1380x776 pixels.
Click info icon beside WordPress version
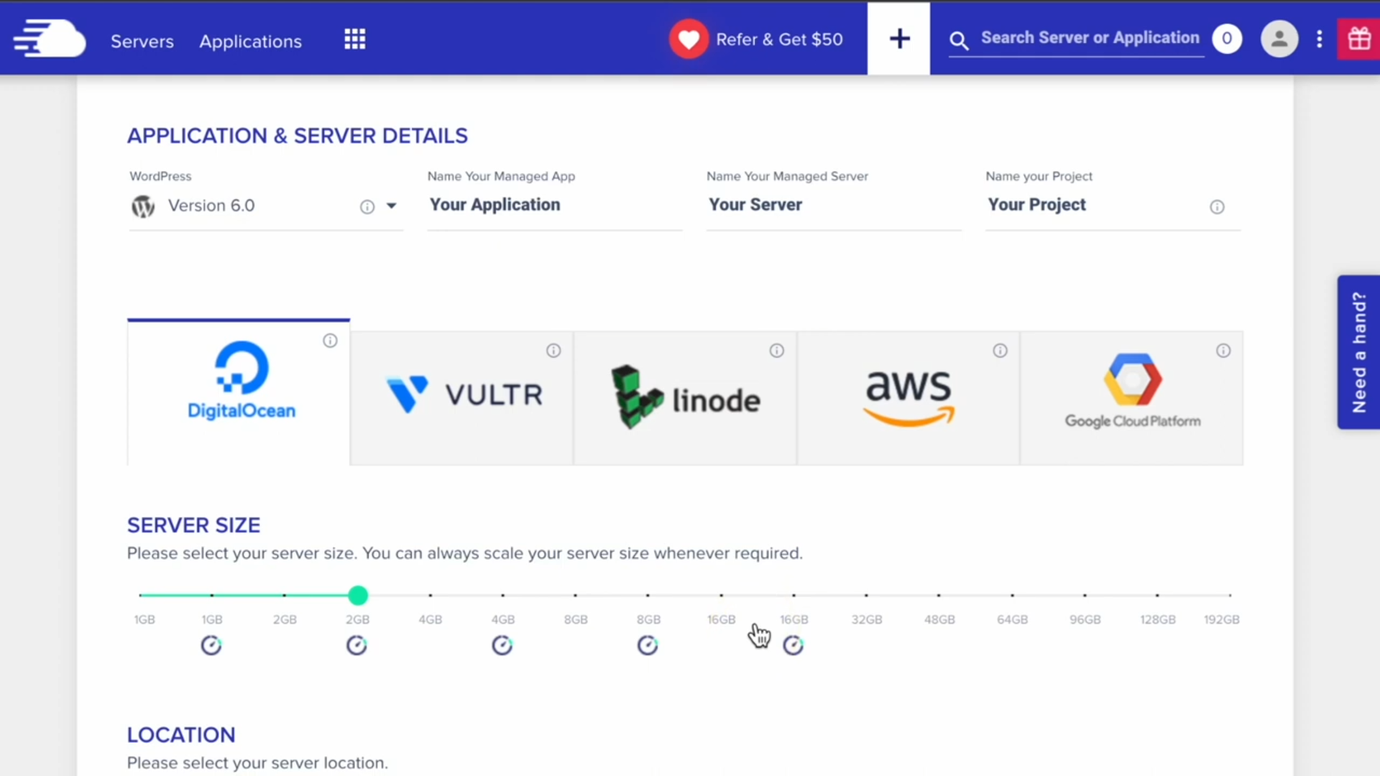367,207
